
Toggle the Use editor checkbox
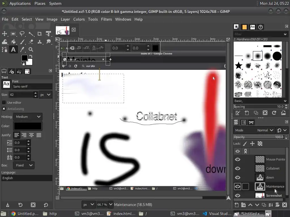[4, 102]
